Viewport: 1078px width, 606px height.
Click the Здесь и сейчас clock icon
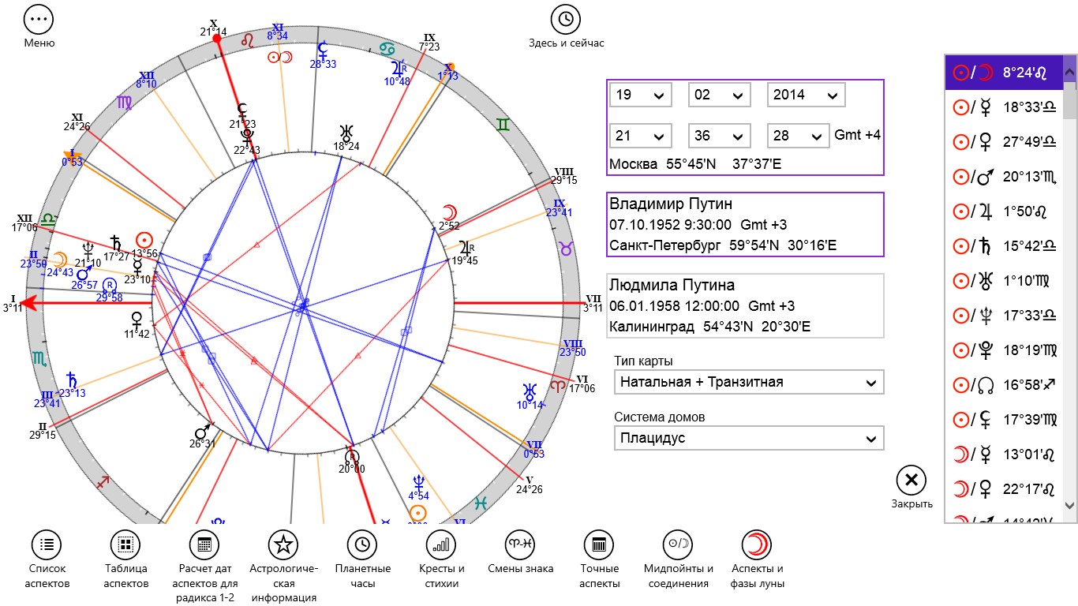click(565, 19)
